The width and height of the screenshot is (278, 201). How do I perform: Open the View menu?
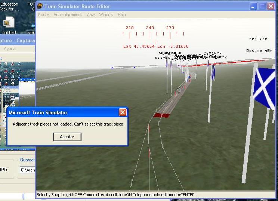click(90, 15)
